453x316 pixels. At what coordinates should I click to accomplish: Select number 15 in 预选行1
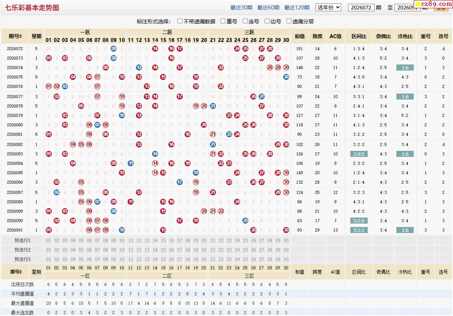click(163, 241)
